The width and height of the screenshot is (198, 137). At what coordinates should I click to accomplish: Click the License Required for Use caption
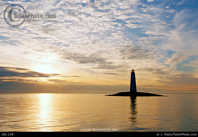[99, 129]
